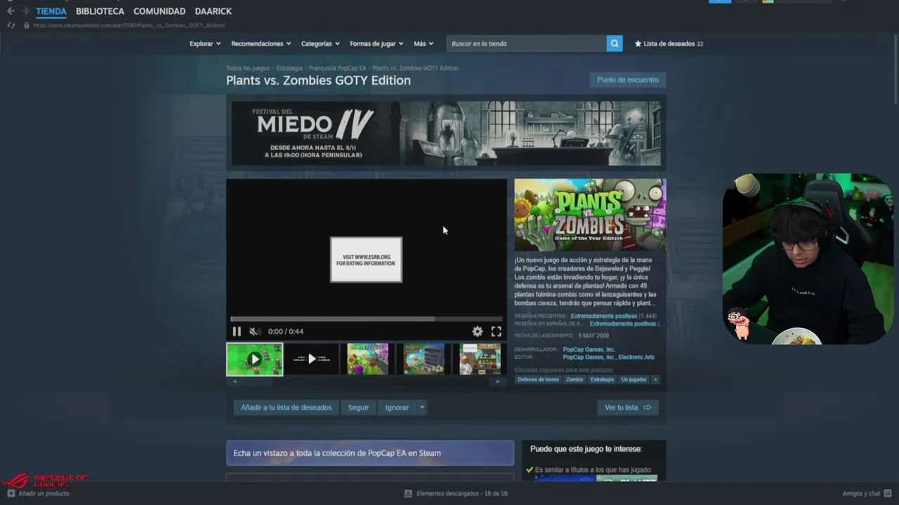899x505 pixels.
Task: Open recent reviews Extremadamente positivas link
Action: click(x=603, y=316)
